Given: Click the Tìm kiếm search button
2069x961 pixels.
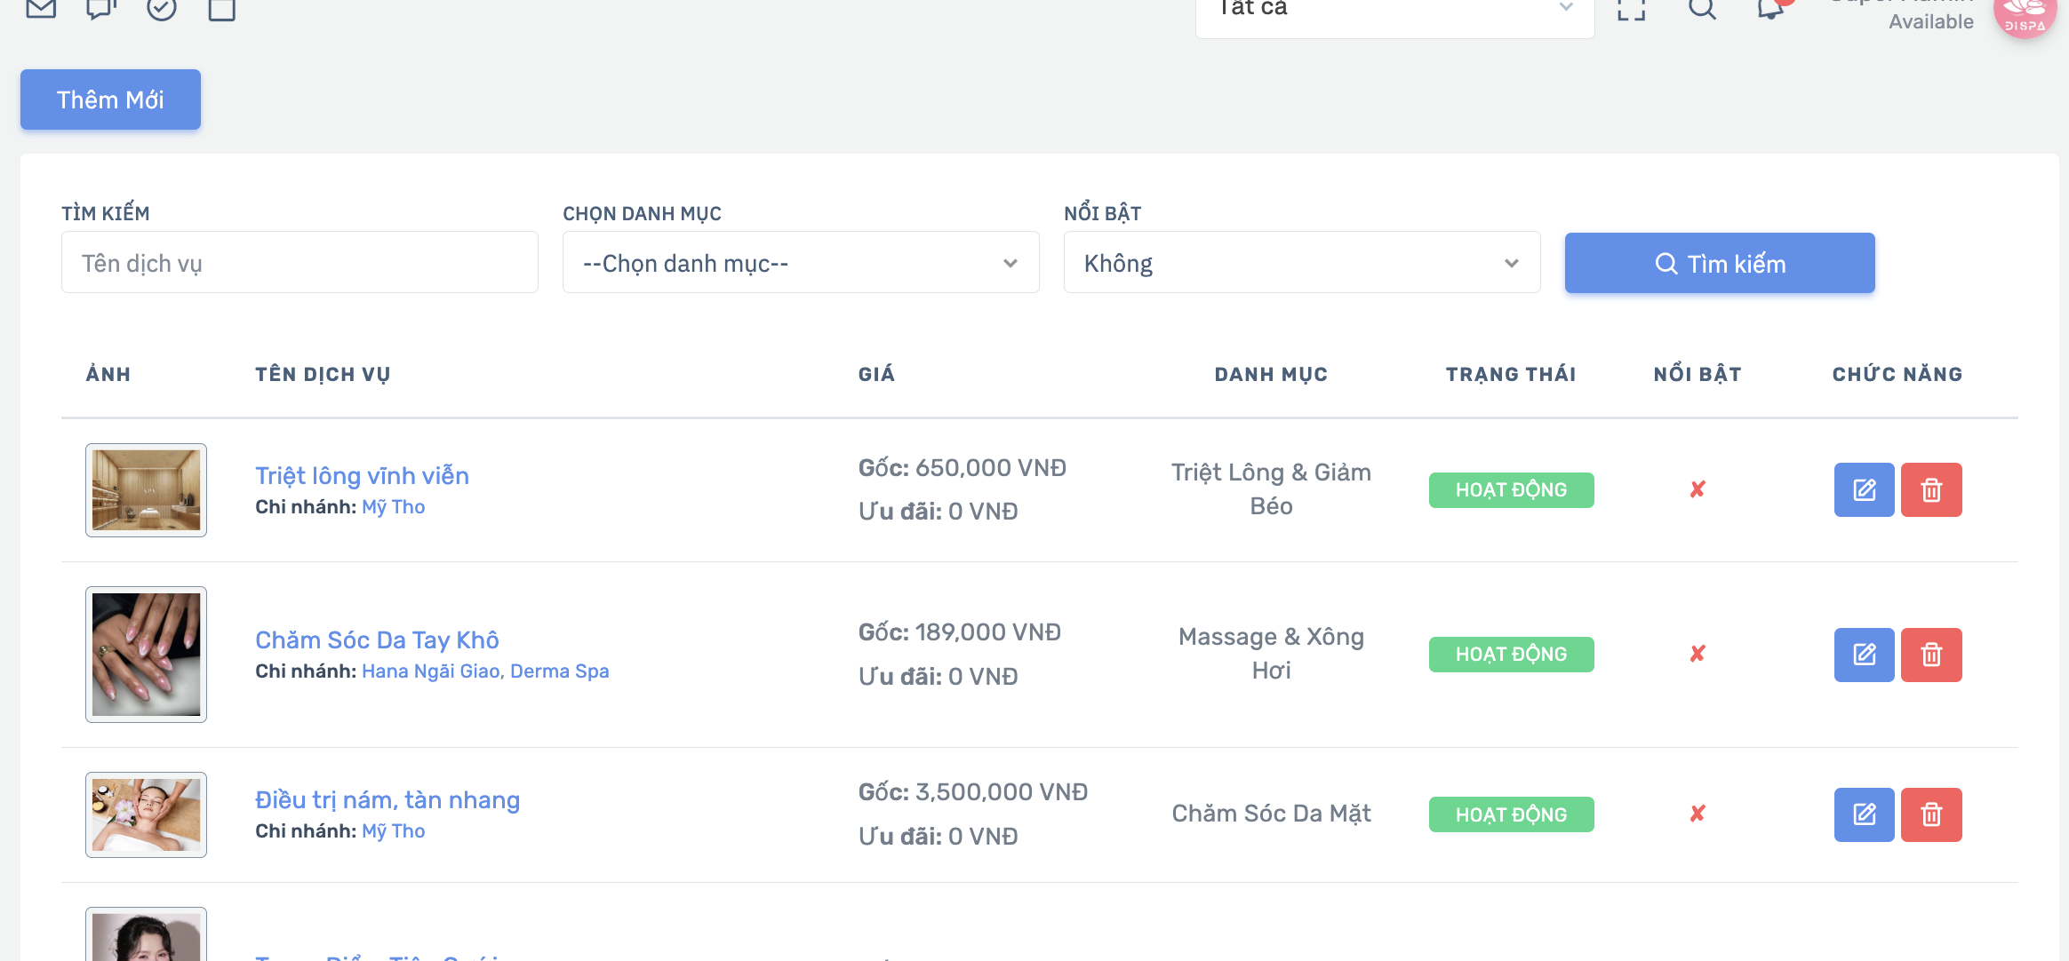Looking at the screenshot, I should coord(1720,263).
